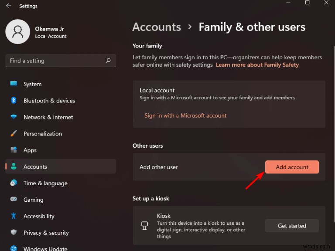Click the Time & language clock icon
Viewport: 335px width, 251px height.
14,183
